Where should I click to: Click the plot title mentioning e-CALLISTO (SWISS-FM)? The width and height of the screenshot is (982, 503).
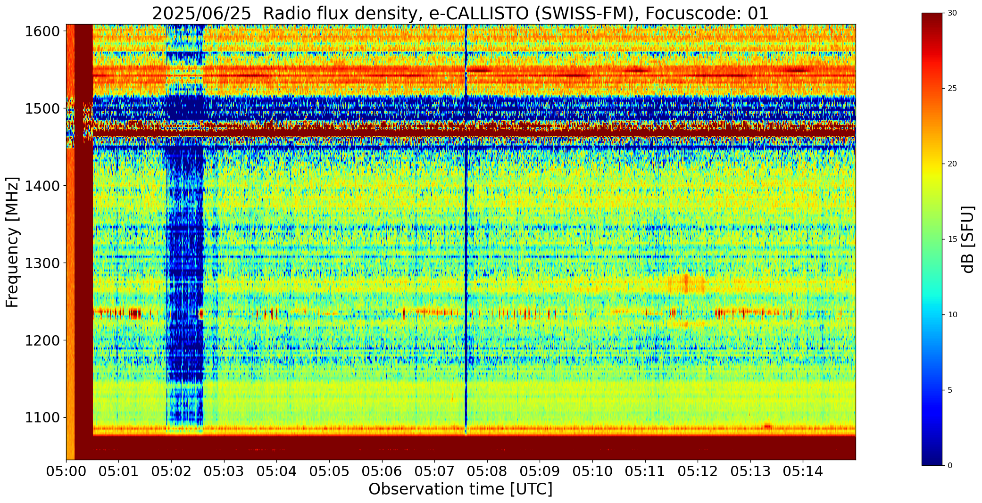pyautogui.click(x=460, y=13)
